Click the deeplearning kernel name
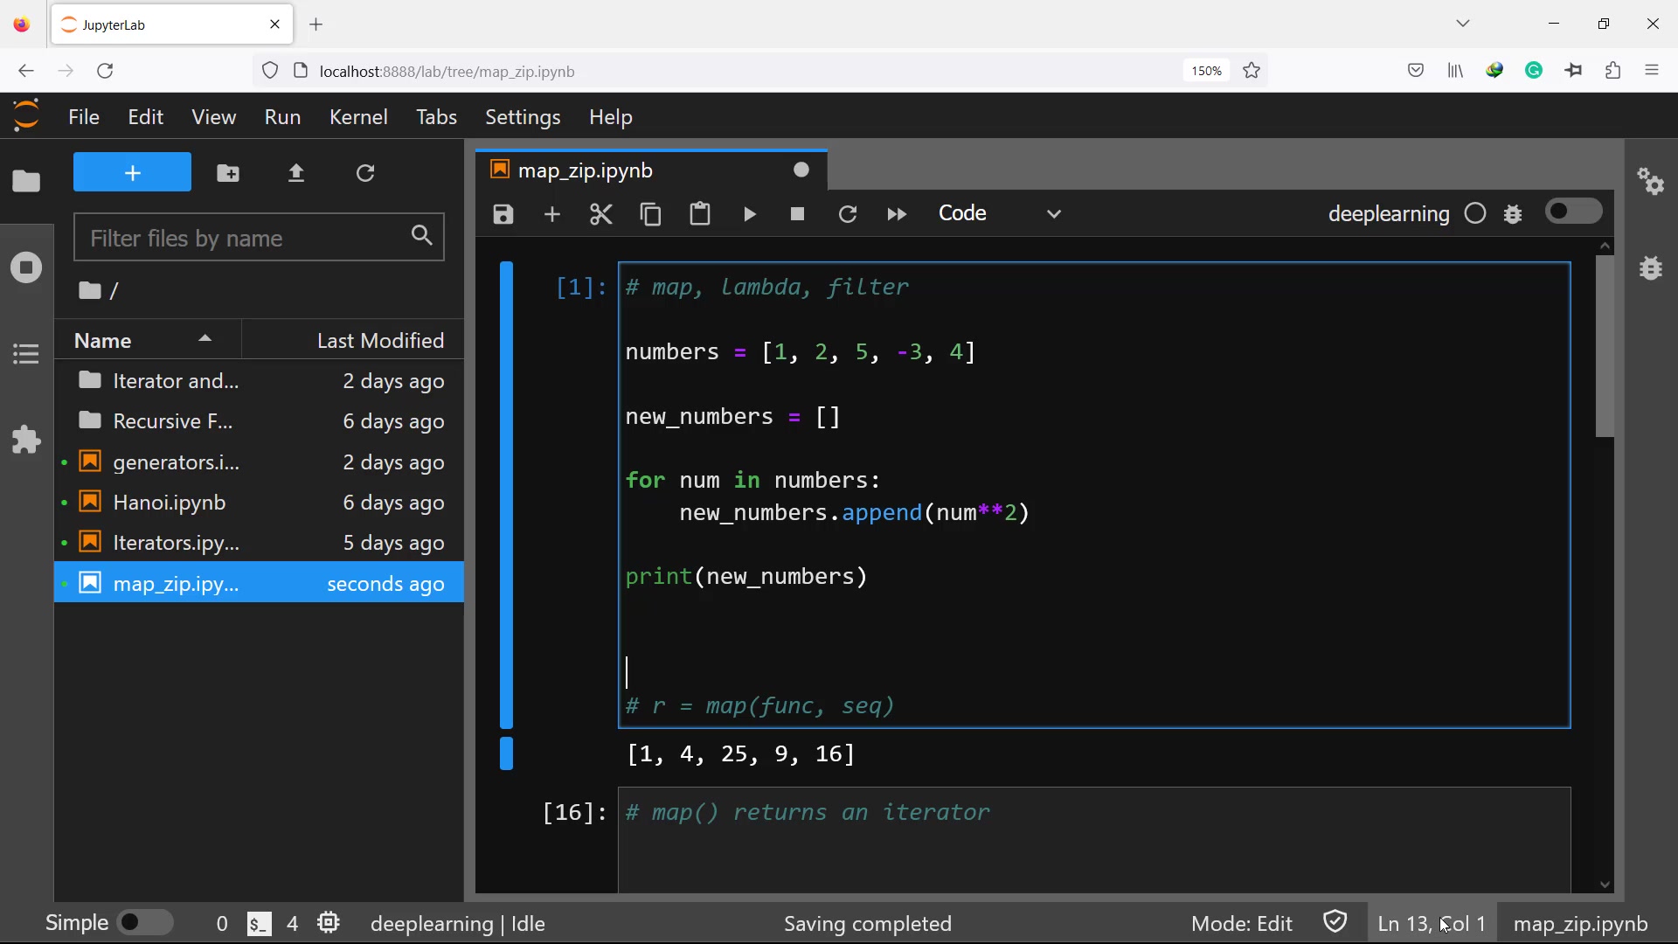 pyautogui.click(x=1388, y=214)
